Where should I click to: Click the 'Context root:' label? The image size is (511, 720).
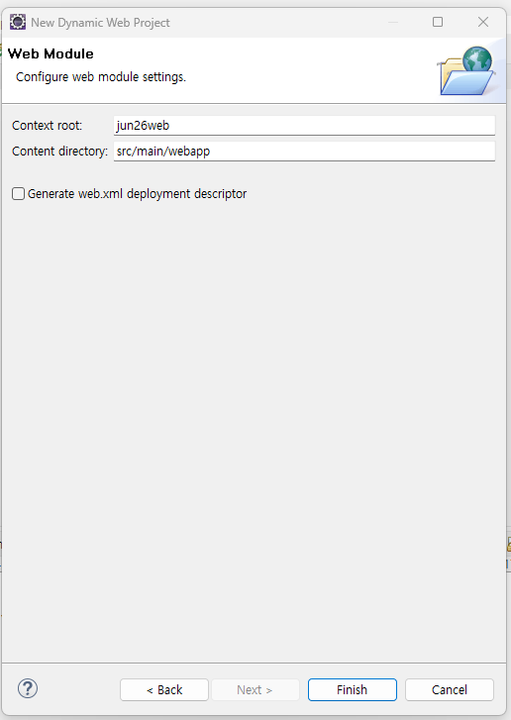point(47,126)
